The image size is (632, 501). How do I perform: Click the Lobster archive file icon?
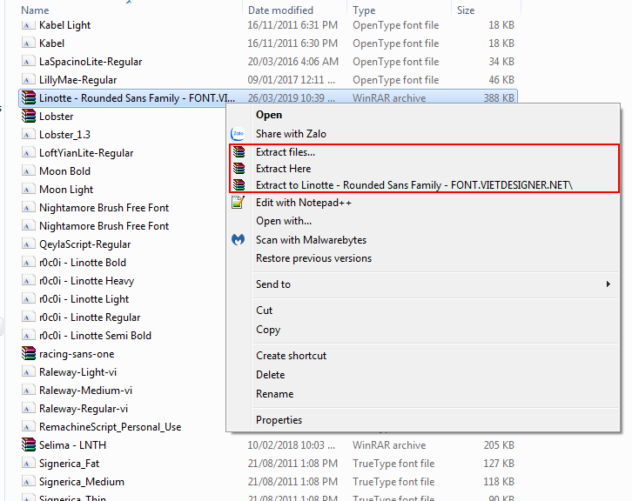tap(29, 117)
